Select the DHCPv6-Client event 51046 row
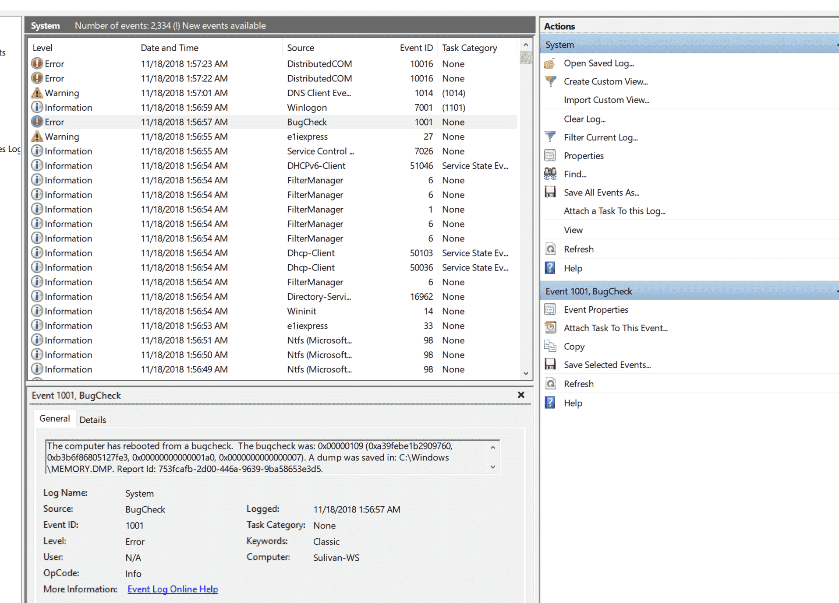The width and height of the screenshot is (839, 603). click(x=274, y=166)
